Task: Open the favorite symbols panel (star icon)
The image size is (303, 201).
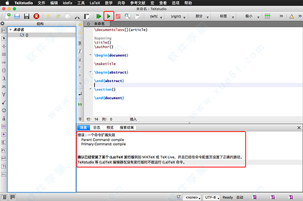Action: click(x=4, y=135)
